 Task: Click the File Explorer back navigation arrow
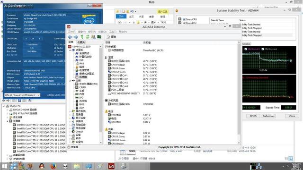[x=120, y=23]
